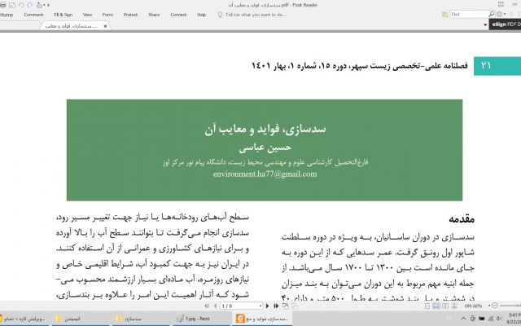Switch to the Fill & Sign tab
This screenshot has height=326, width=521.
click(x=63, y=15)
